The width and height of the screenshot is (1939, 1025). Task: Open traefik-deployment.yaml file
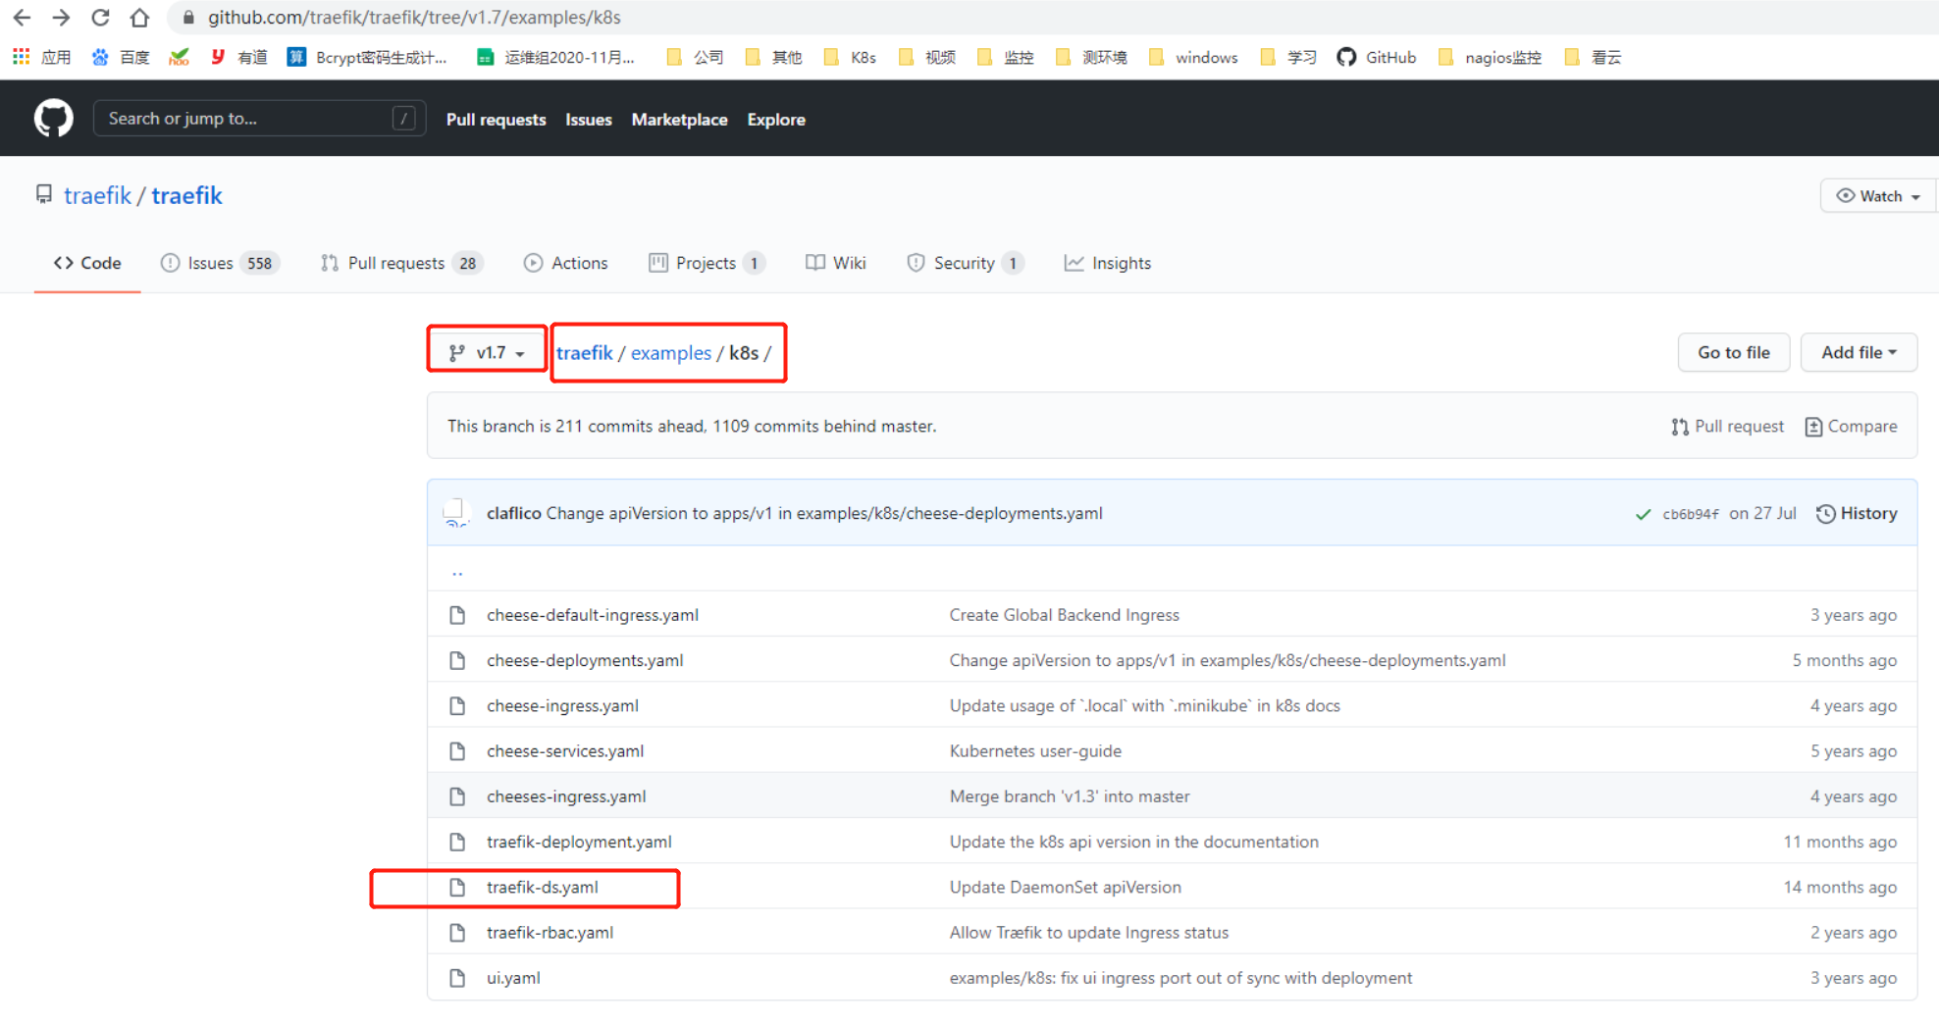pyautogui.click(x=579, y=842)
